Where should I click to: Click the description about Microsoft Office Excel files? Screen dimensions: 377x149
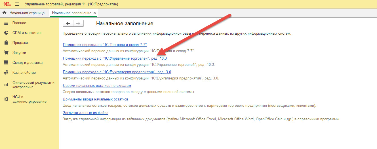[x=201, y=119]
